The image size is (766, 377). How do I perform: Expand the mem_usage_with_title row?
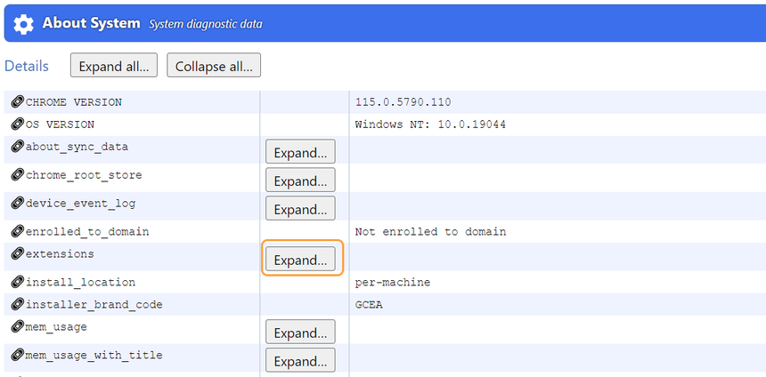(x=300, y=360)
